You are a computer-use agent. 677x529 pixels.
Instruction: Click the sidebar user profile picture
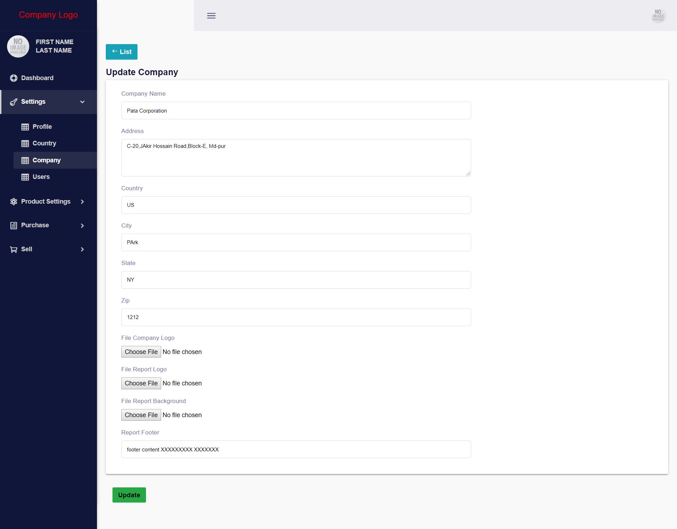click(18, 46)
